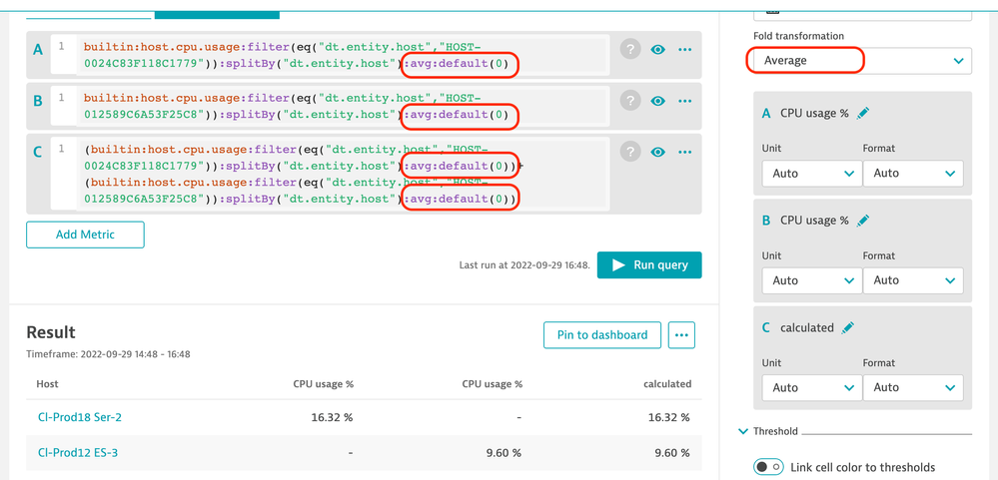Open Fold transformation dropdown
Viewport: 998px width, 480px height.
[x=860, y=61]
